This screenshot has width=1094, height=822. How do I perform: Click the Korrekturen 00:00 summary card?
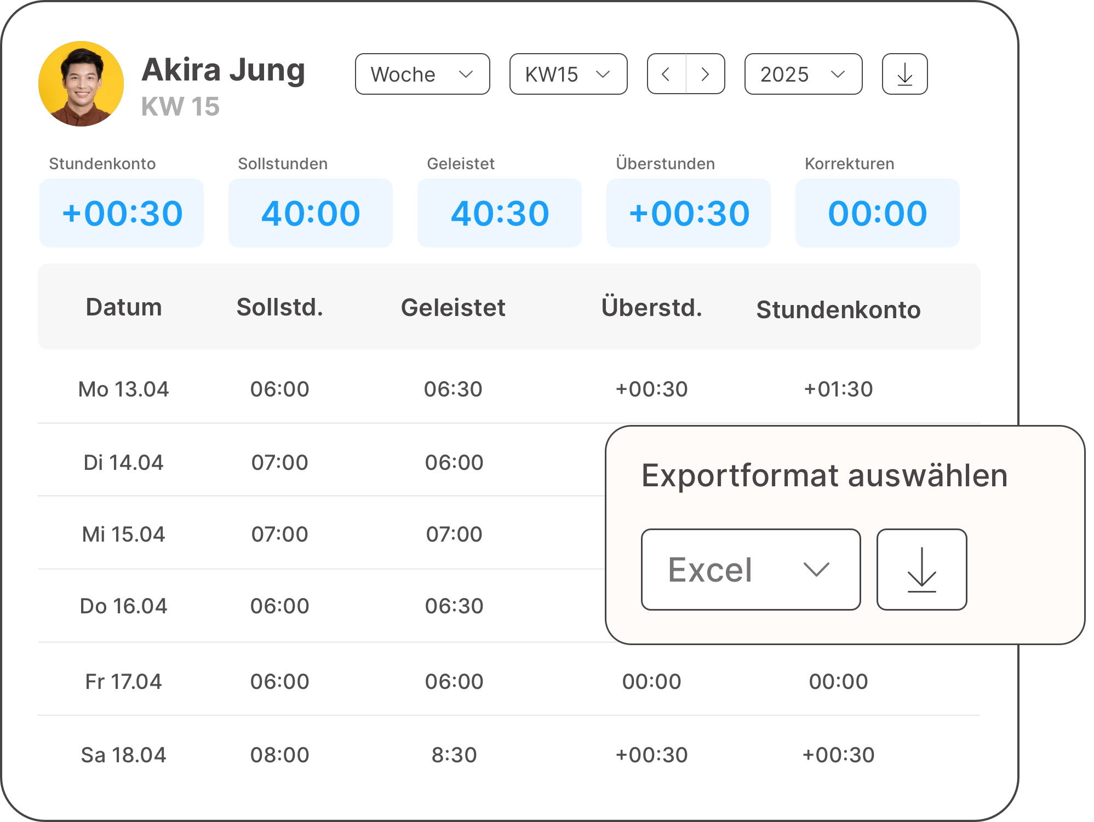pos(877,213)
